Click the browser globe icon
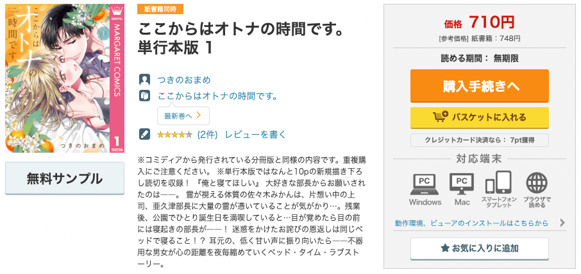 pos(537,184)
